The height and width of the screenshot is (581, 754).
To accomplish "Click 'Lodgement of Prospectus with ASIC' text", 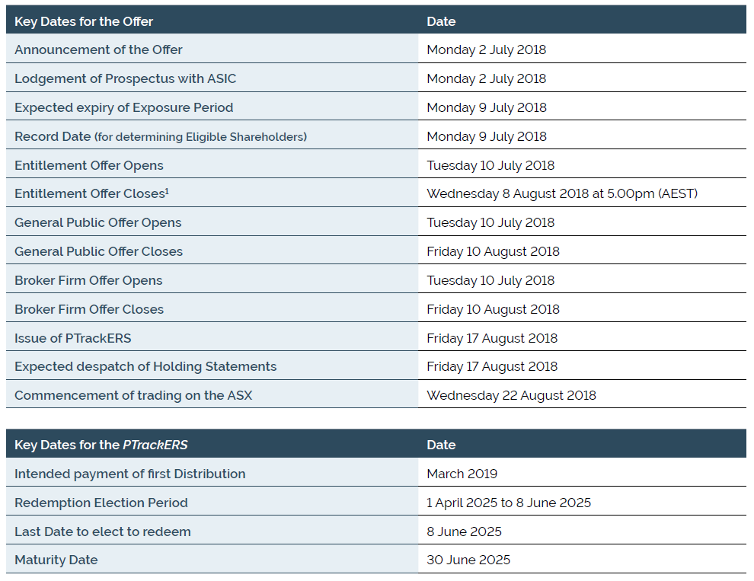I will pyautogui.click(x=126, y=78).
